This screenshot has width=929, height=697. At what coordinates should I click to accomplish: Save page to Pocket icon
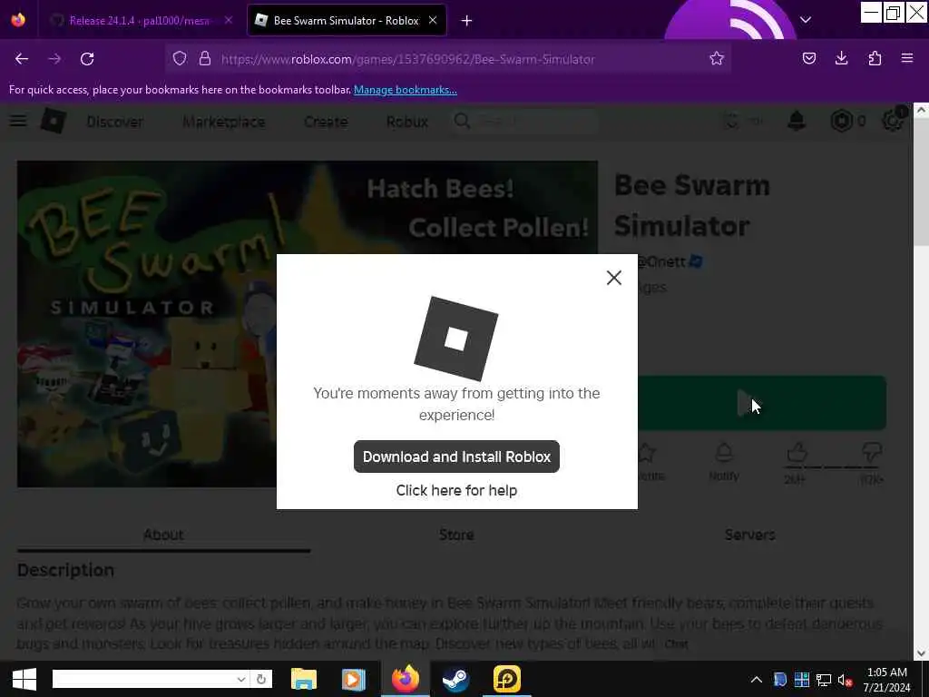coord(808,59)
